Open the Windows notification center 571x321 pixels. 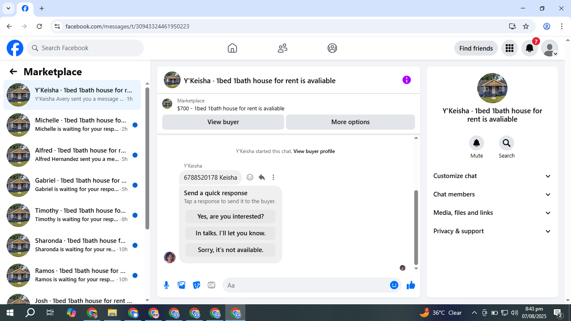[558, 313]
